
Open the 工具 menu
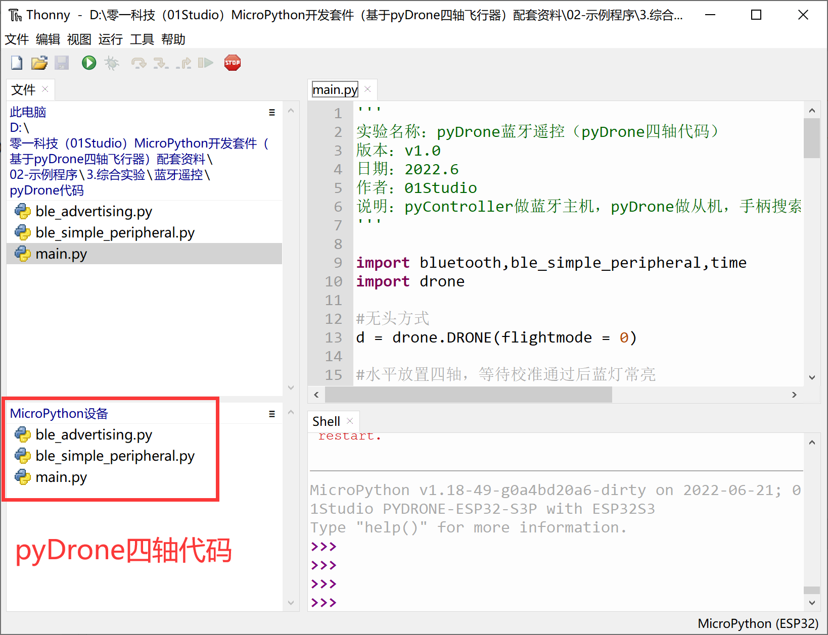(x=142, y=39)
